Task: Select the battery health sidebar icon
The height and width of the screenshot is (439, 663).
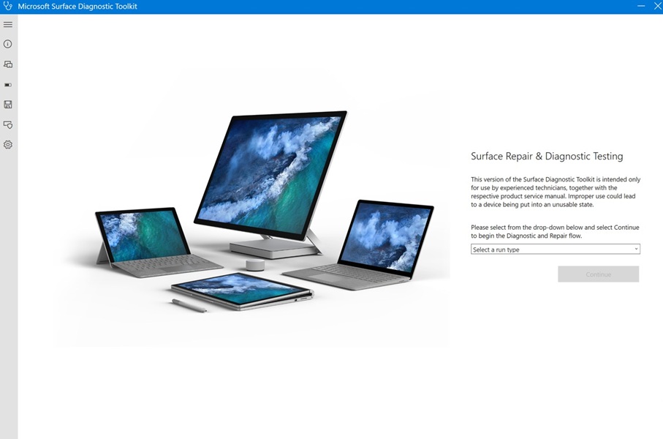Action: (8, 84)
